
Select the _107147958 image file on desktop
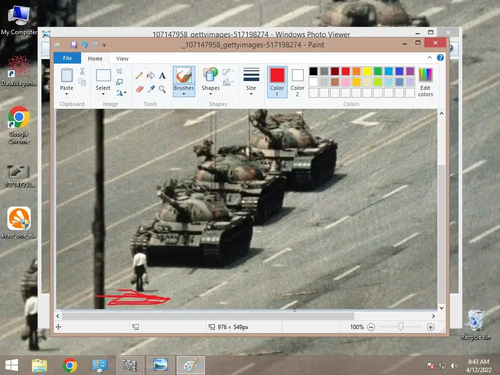pos(19,176)
